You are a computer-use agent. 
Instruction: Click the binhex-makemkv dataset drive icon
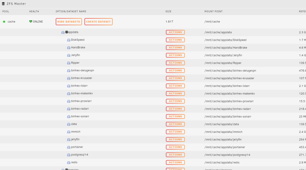(69, 94)
